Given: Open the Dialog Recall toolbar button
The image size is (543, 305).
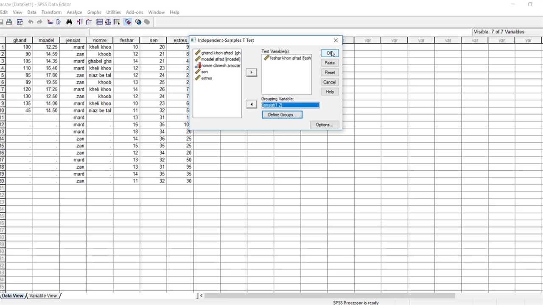Looking at the screenshot, I should pyautogui.click(x=20, y=22).
